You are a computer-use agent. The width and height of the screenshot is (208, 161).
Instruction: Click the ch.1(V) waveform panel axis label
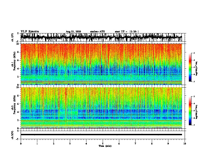click(13, 37)
